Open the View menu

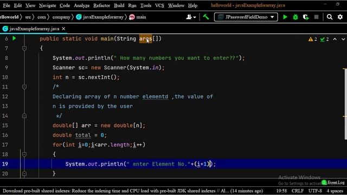(x=30, y=5)
